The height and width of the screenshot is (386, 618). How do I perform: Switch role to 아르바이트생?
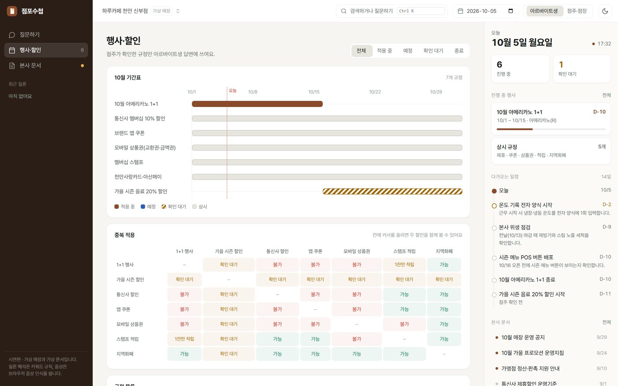pos(544,11)
